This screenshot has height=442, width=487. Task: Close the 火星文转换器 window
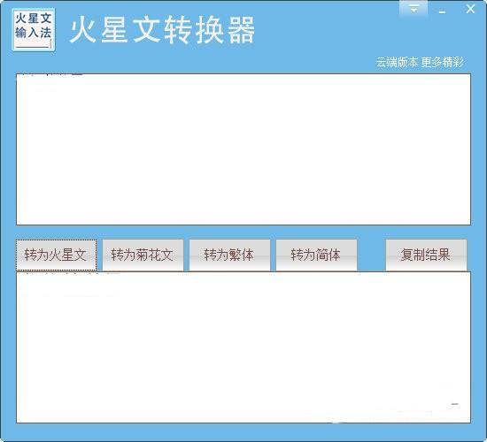click(470, 10)
